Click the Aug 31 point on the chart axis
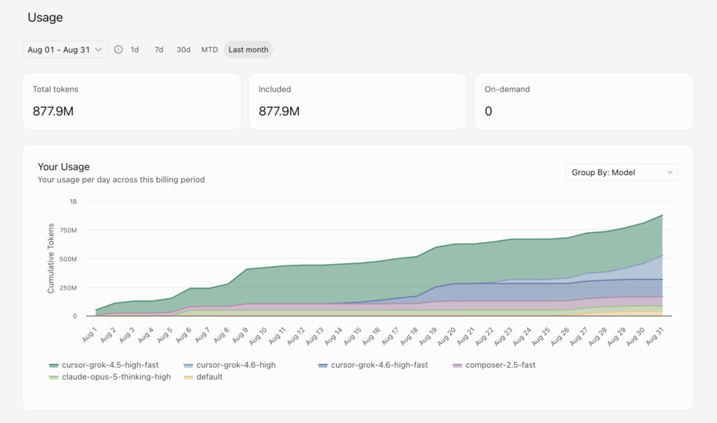 (x=655, y=336)
